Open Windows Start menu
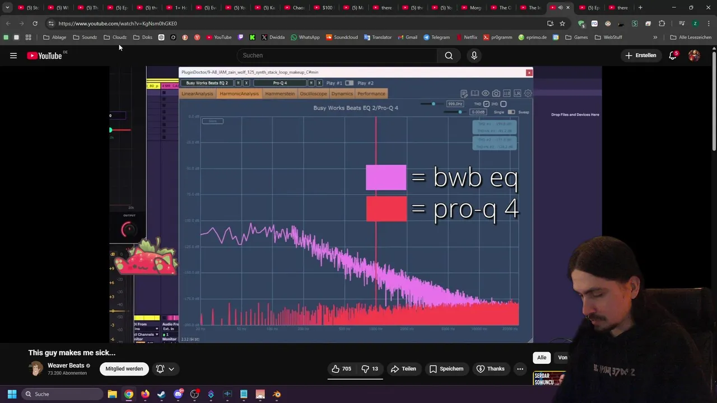 coord(12,394)
